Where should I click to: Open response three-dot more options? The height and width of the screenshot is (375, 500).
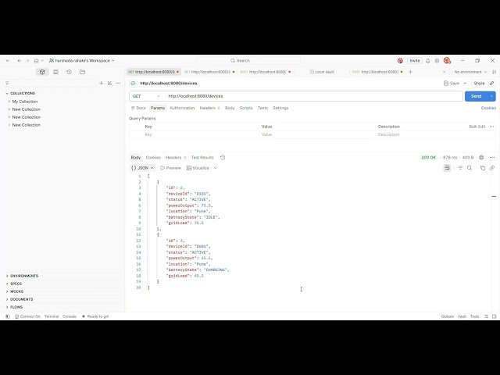tap(491, 158)
